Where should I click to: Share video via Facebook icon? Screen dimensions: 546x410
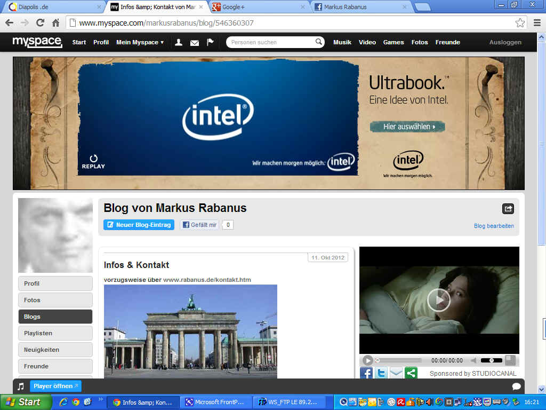point(366,373)
